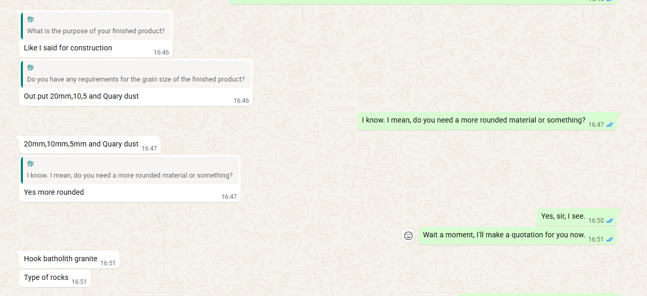Open quoted reply above 'Yes more rounded'
The width and height of the screenshot is (647, 296).
coord(130,170)
